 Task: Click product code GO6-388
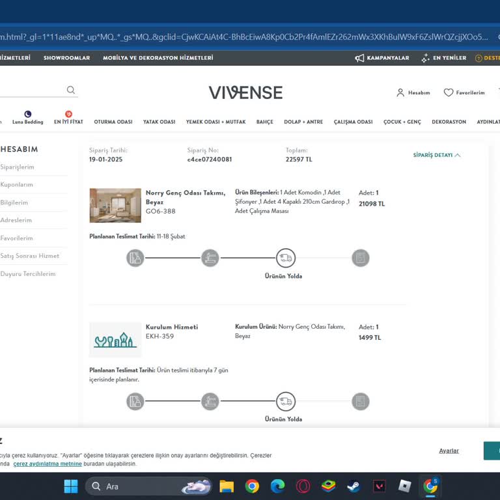click(x=160, y=211)
